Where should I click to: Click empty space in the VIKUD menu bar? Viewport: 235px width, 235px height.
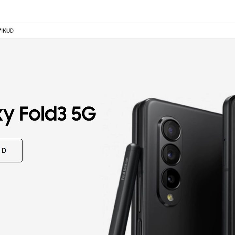pyautogui.click(x=120, y=30)
